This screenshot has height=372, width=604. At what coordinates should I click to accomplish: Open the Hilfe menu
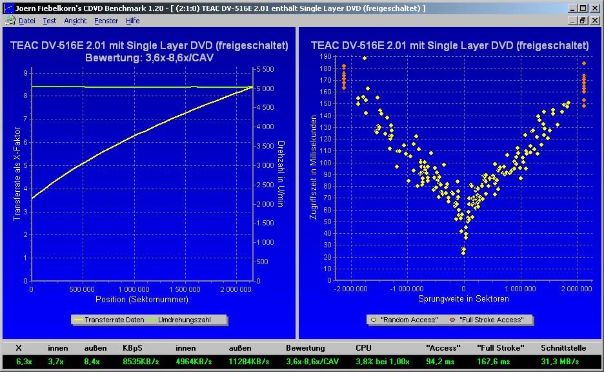(132, 21)
